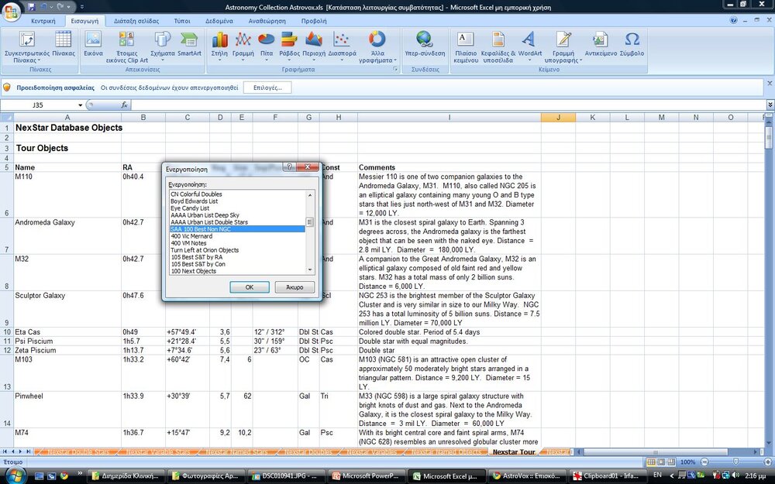The width and height of the screenshot is (775, 484).
Task: Select "Eye Candy List" in the list
Action: [x=190, y=208]
